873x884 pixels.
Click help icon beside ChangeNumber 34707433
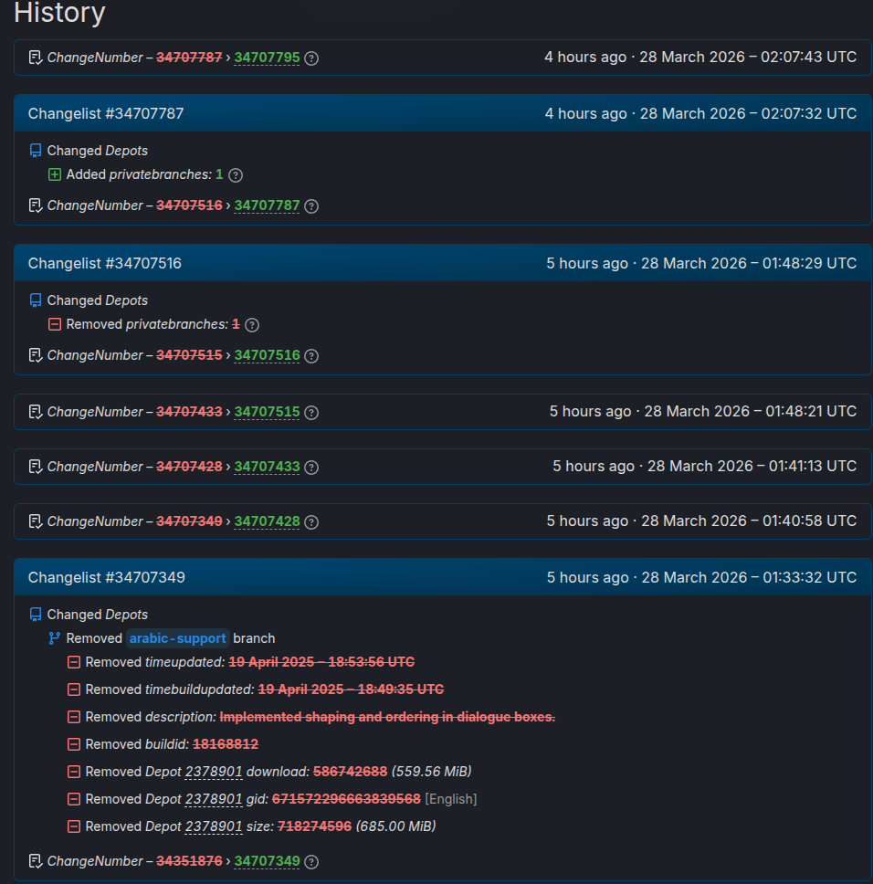coord(311,468)
